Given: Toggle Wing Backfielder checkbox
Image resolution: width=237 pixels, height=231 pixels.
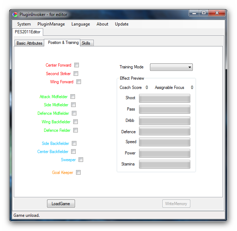Looking at the screenshot, I should pyautogui.click(x=76, y=122).
